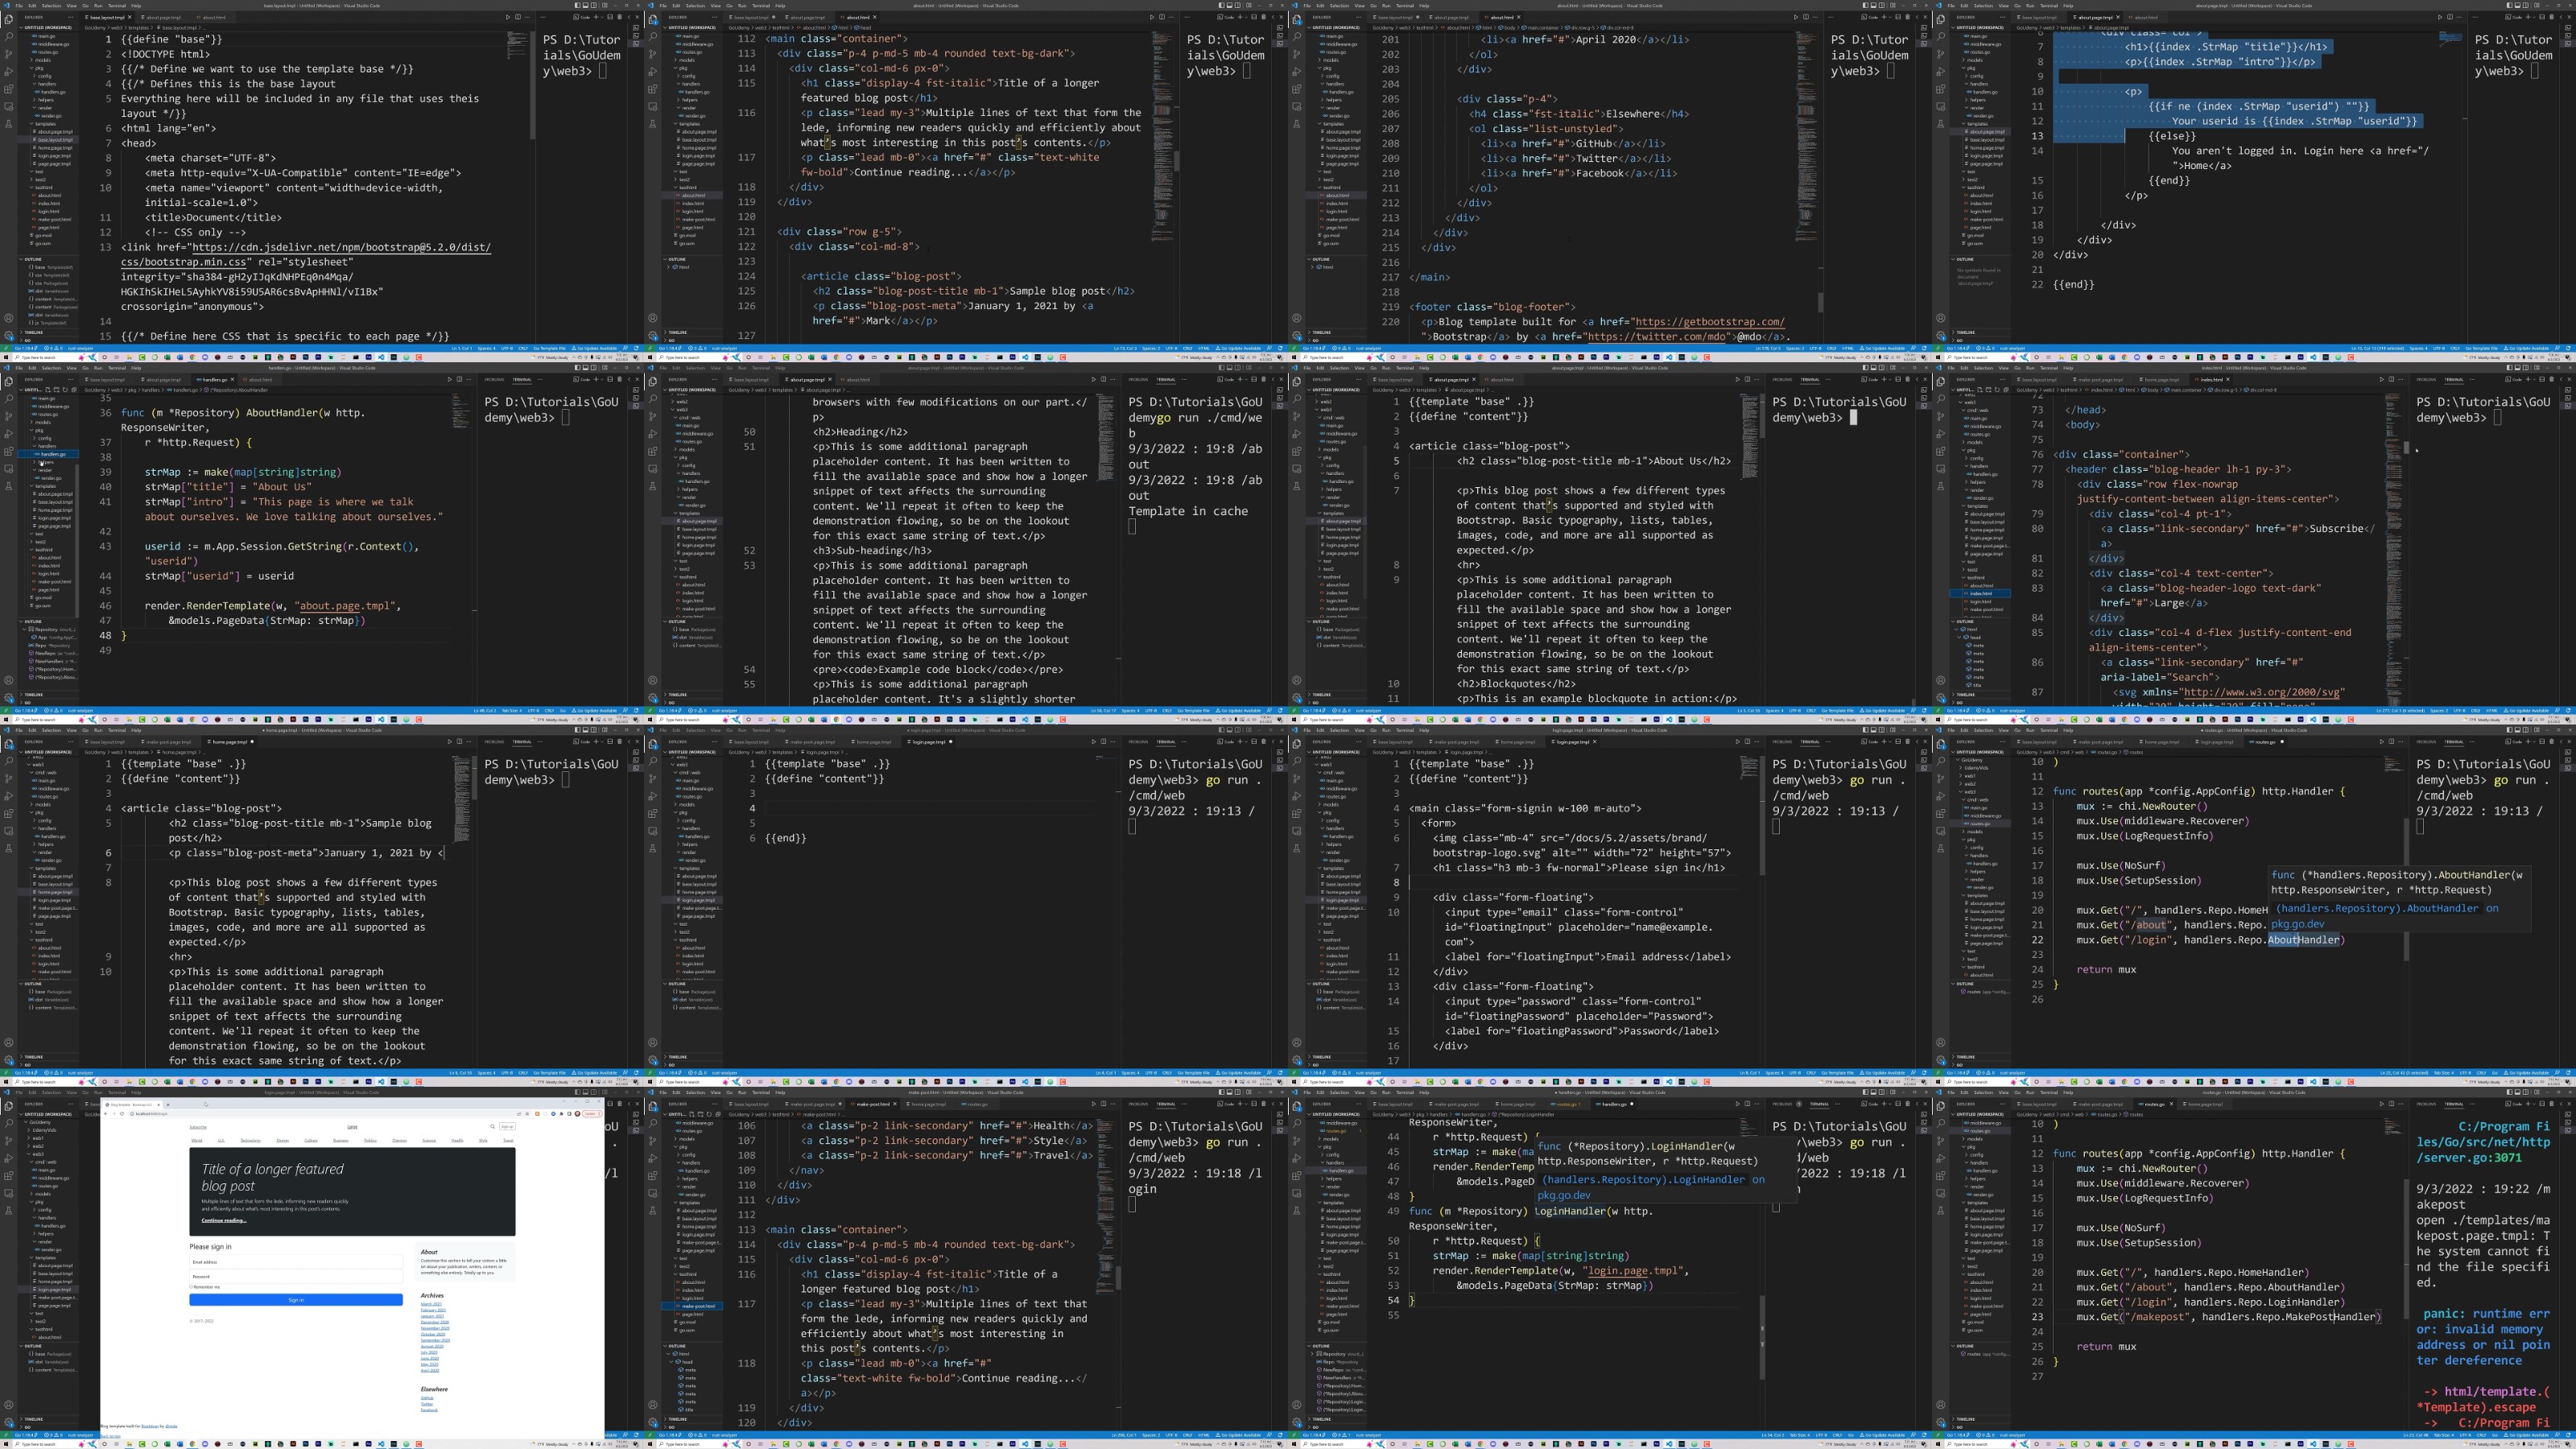Click the Split Editor icon in the base.layout.tmpl window
This screenshot has width=2576, height=1449.
point(518,17)
